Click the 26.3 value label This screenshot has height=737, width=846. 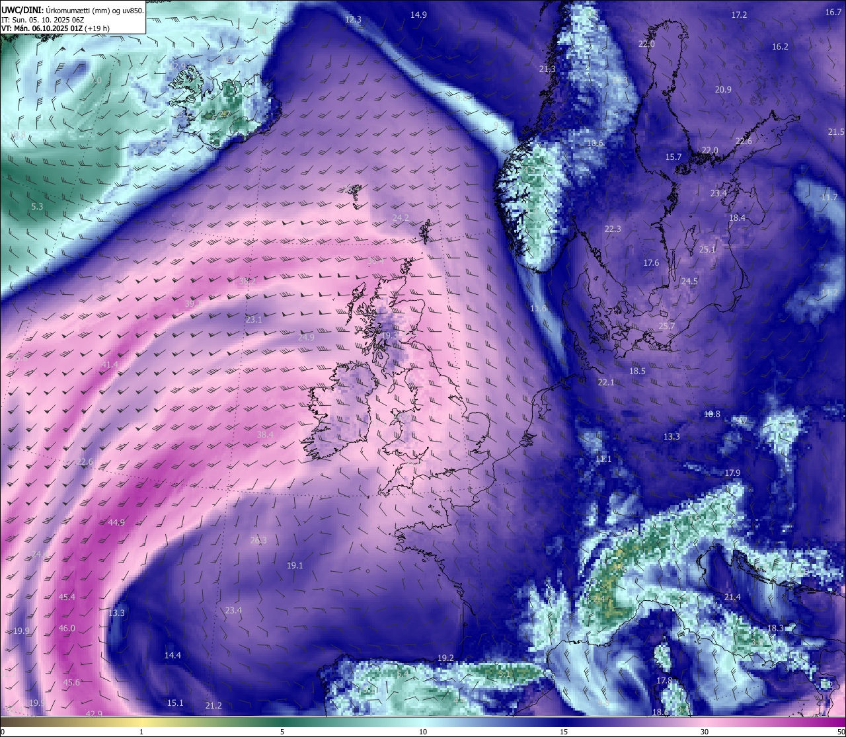point(258,540)
